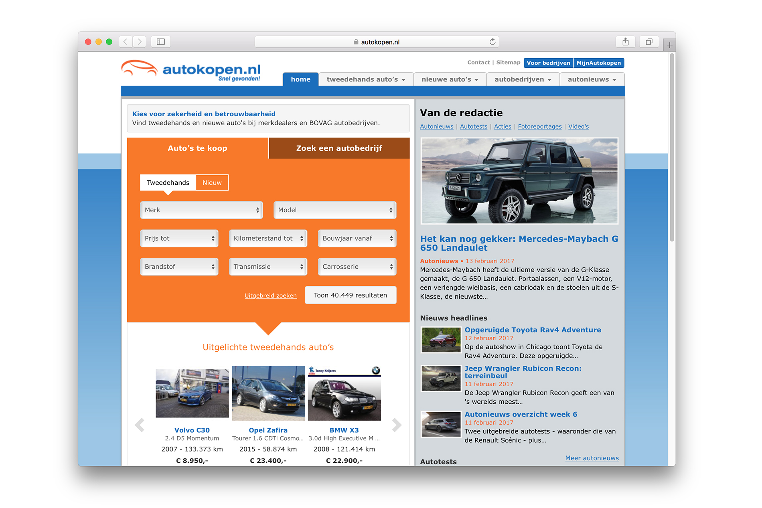The width and height of the screenshot is (762, 508).
Task: Go forward with Safari's forward arrow
Action: [x=139, y=42]
